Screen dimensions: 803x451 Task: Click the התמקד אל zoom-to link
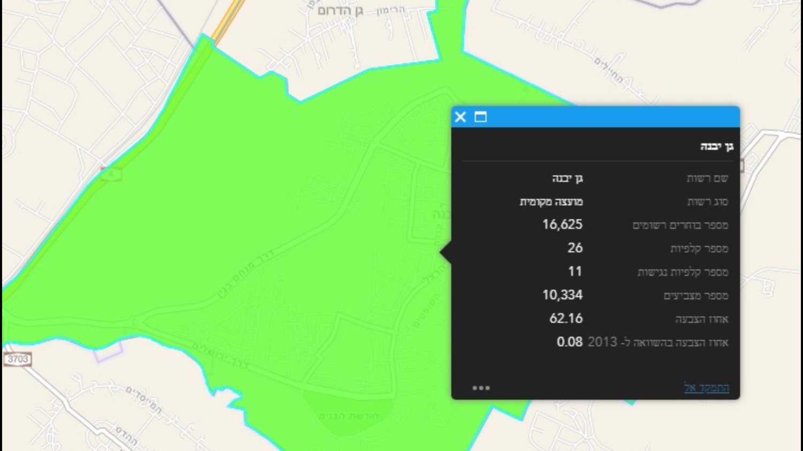point(706,387)
